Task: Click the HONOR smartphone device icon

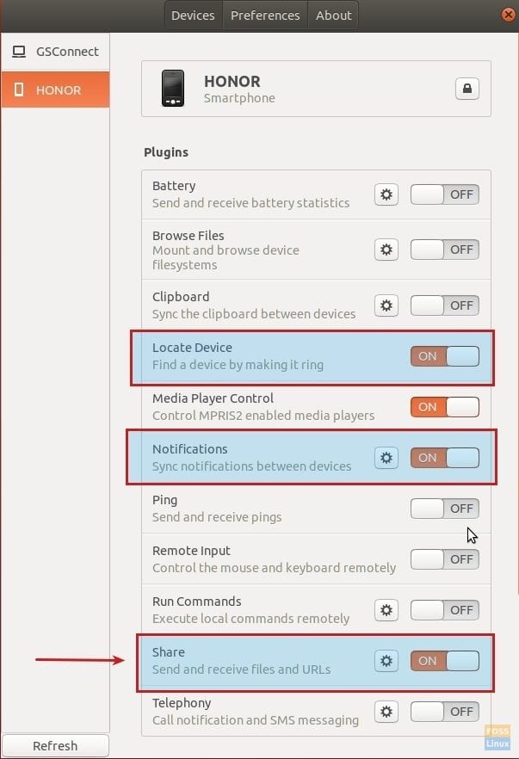Action: pyautogui.click(x=173, y=89)
